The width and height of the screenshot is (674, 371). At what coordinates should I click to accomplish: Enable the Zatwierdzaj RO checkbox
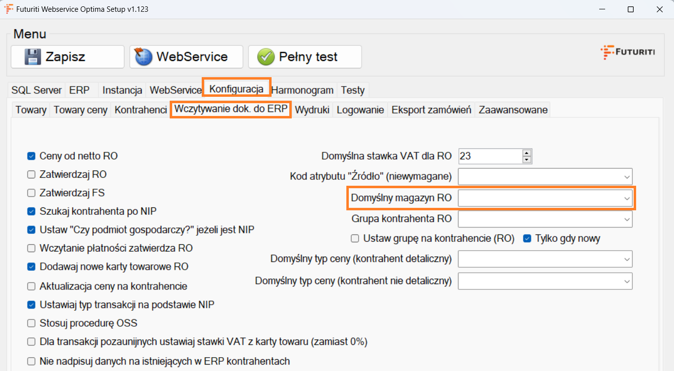pos(31,174)
